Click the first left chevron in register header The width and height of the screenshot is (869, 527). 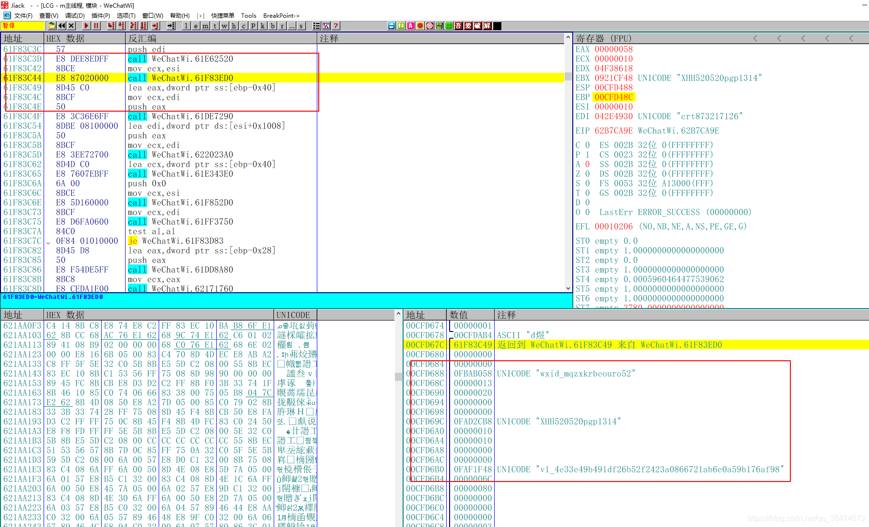(x=755, y=38)
